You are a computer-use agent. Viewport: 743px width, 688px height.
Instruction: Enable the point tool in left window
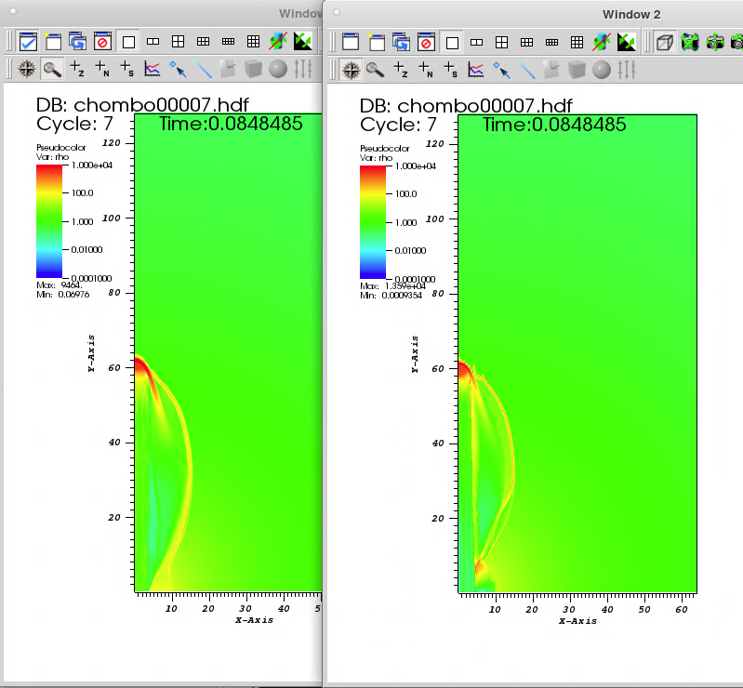point(179,69)
